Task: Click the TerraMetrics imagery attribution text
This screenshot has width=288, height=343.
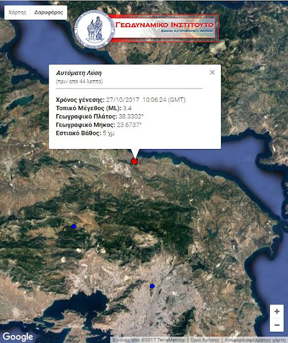Action: [x=149, y=340]
